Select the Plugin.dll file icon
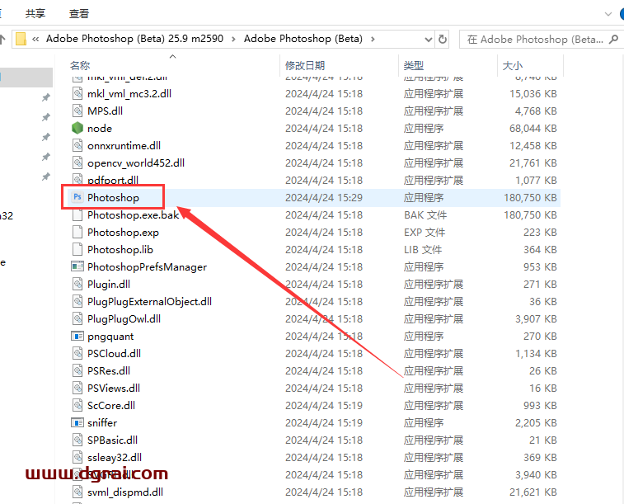The height and width of the screenshot is (504, 624). (77, 284)
